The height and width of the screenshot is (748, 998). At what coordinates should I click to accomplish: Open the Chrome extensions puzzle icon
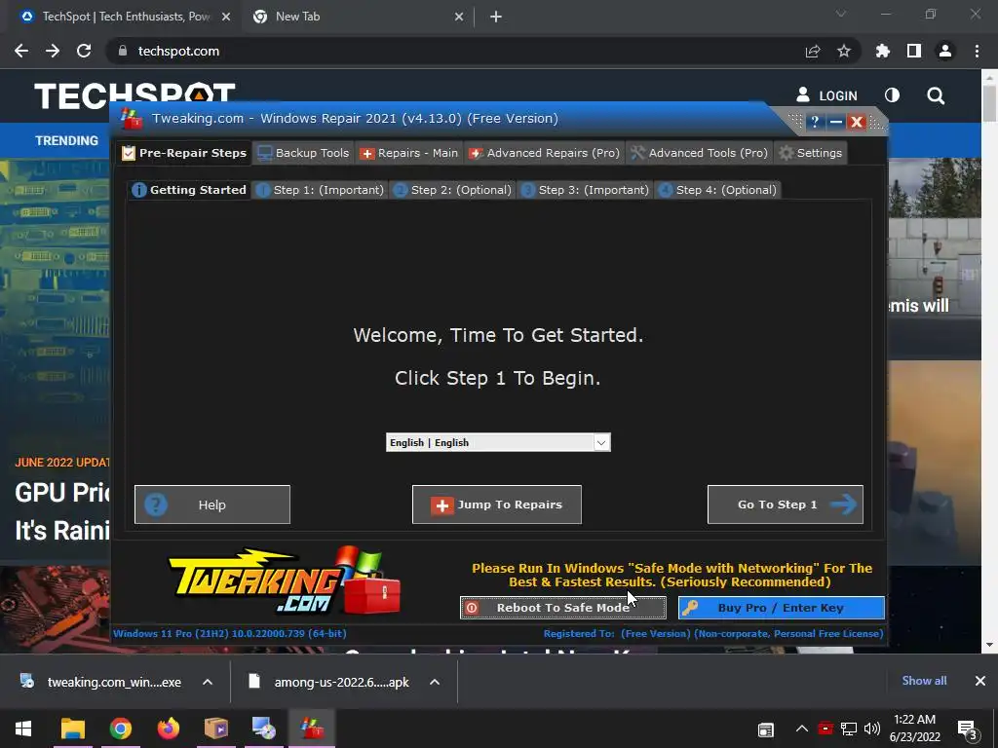[x=882, y=51]
